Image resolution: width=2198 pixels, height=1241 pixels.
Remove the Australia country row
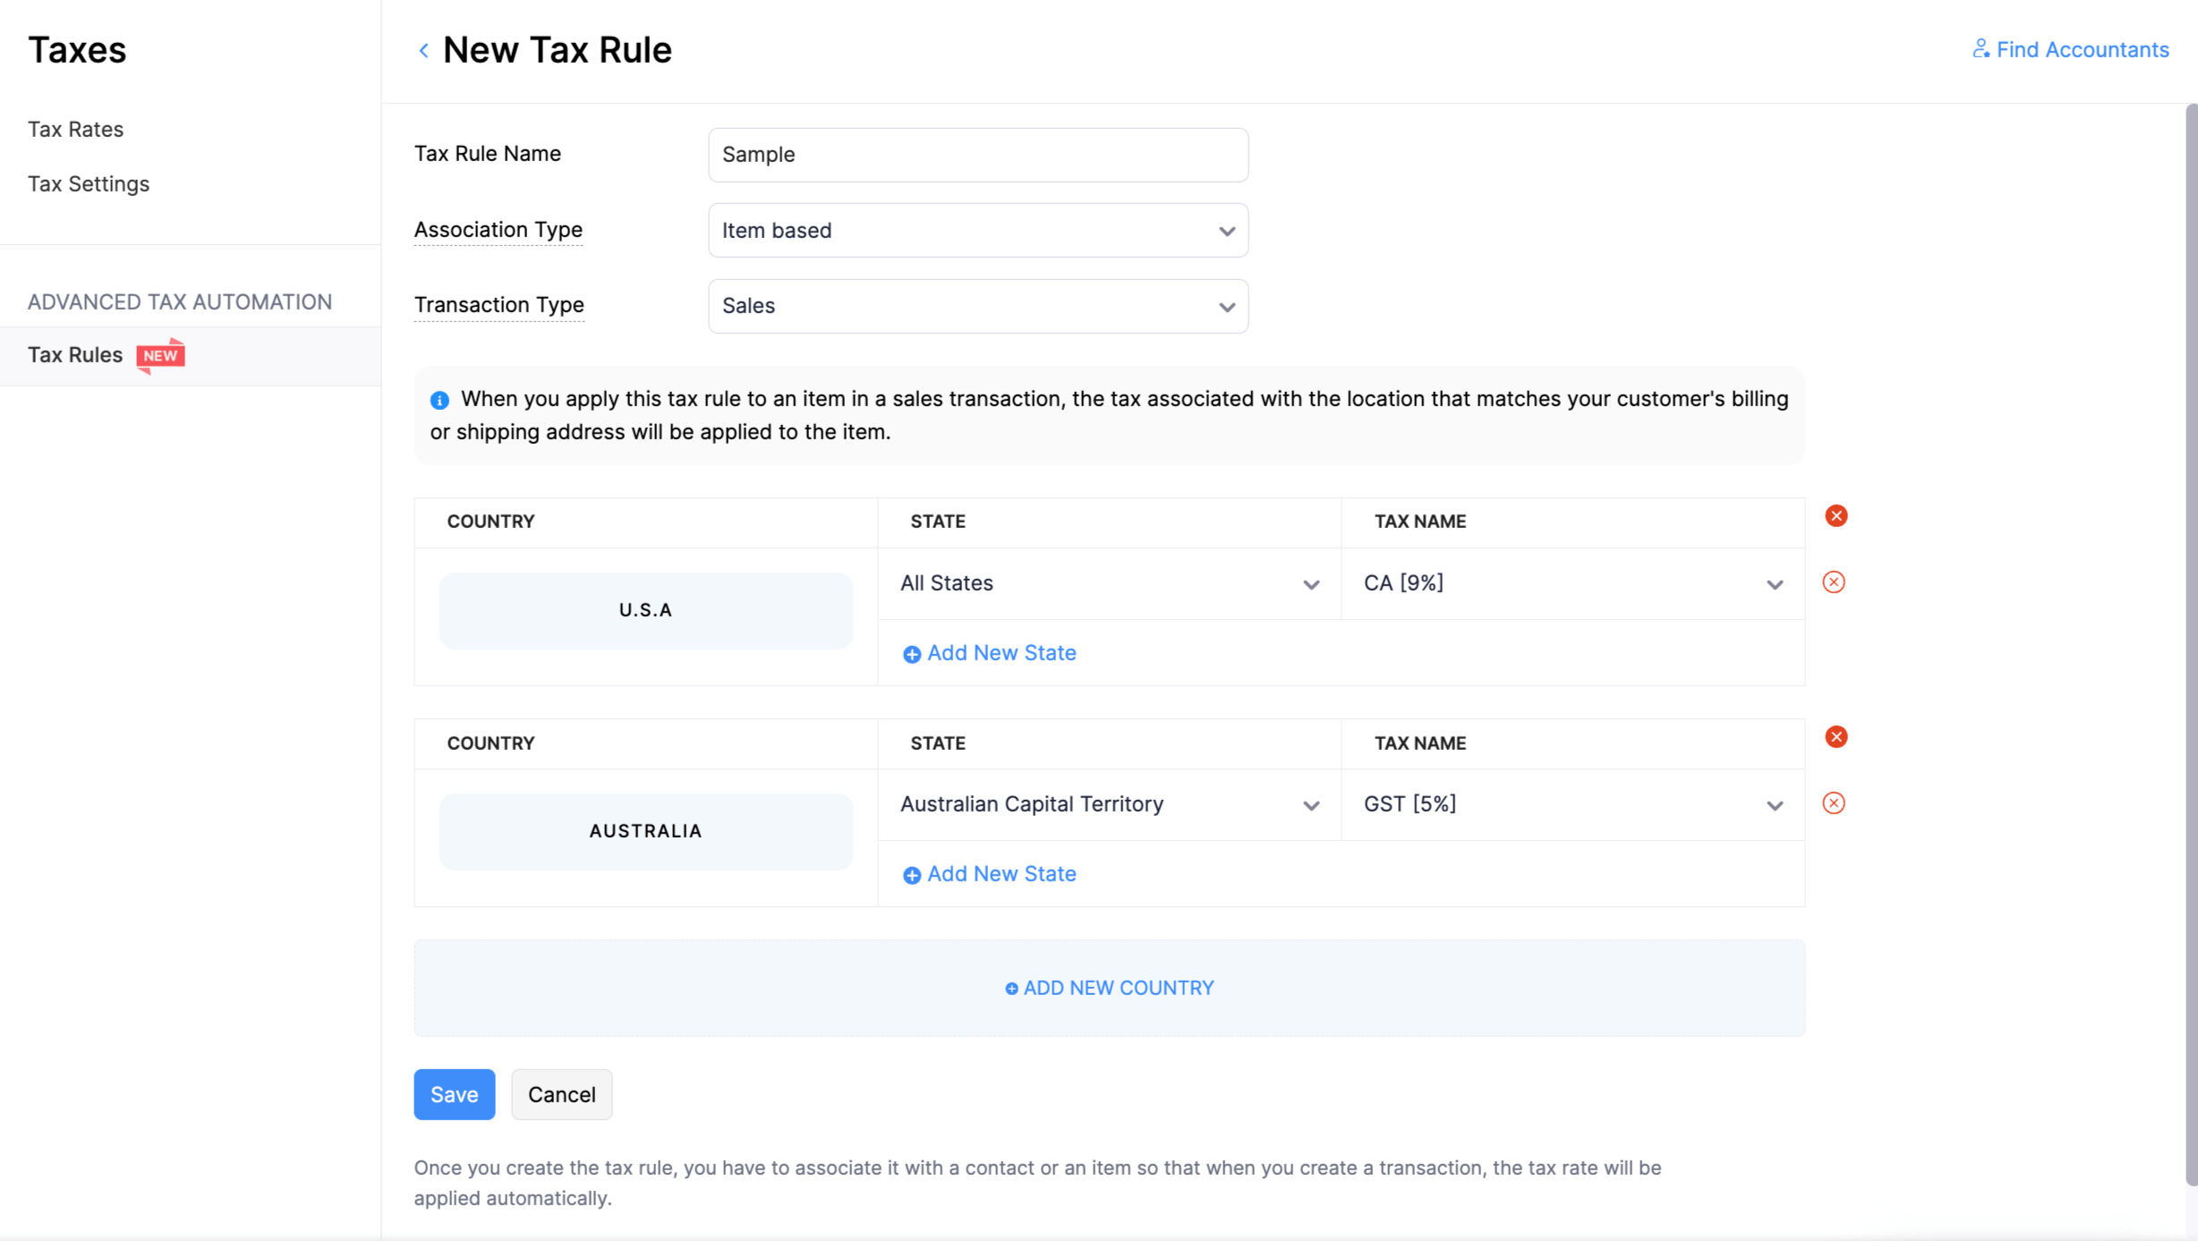1836,736
